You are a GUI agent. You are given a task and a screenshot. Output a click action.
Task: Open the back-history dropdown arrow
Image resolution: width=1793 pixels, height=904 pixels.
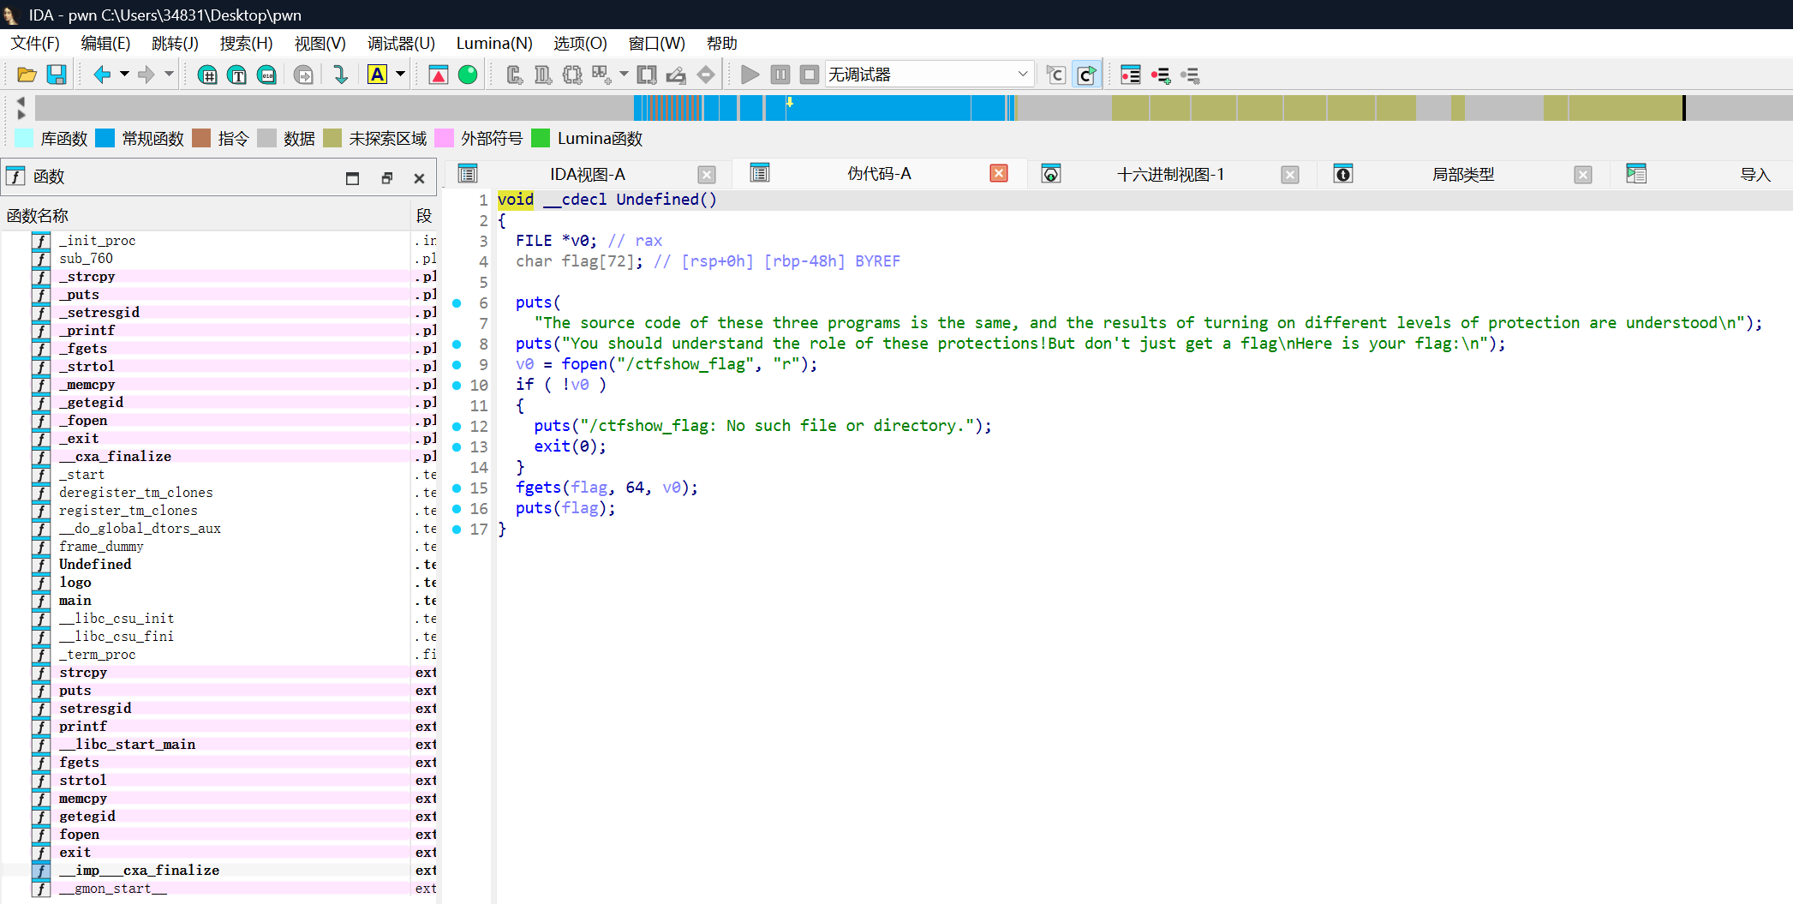click(125, 75)
